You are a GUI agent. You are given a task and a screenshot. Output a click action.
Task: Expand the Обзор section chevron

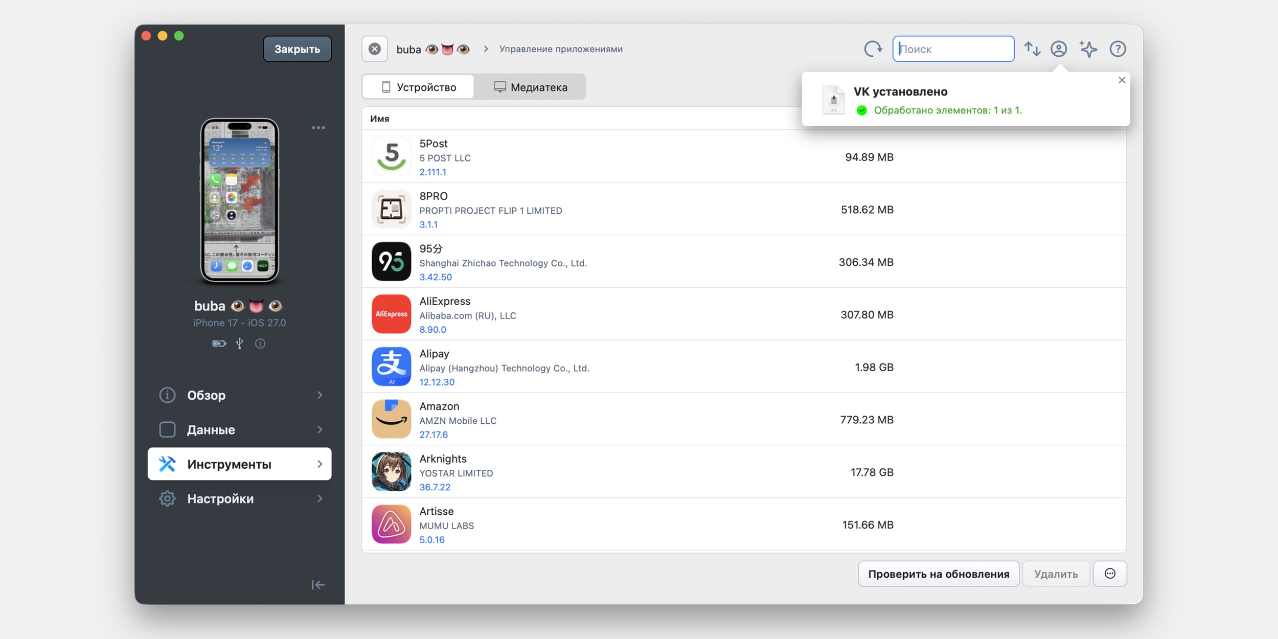(320, 395)
